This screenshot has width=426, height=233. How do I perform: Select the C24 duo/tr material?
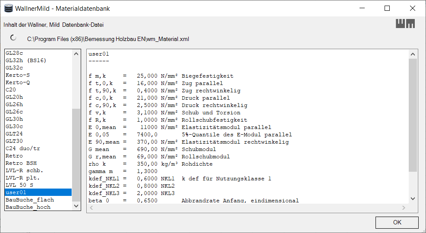point(38,148)
